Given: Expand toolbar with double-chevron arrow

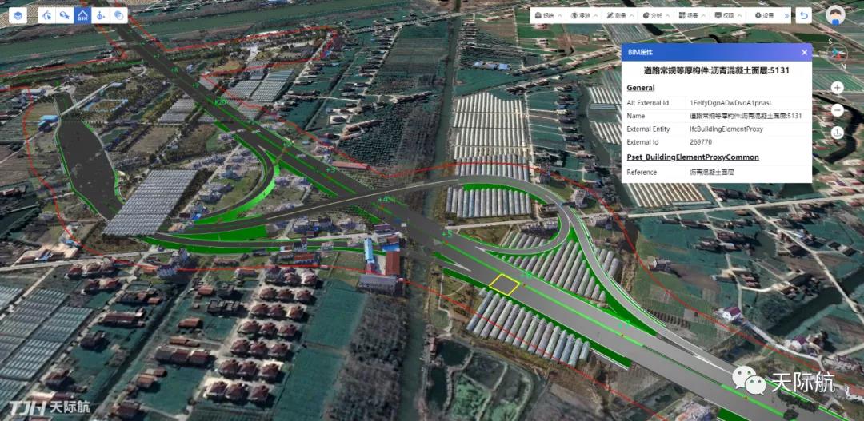Looking at the screenshot, I should pyautogui.click(x=786, y=15).
